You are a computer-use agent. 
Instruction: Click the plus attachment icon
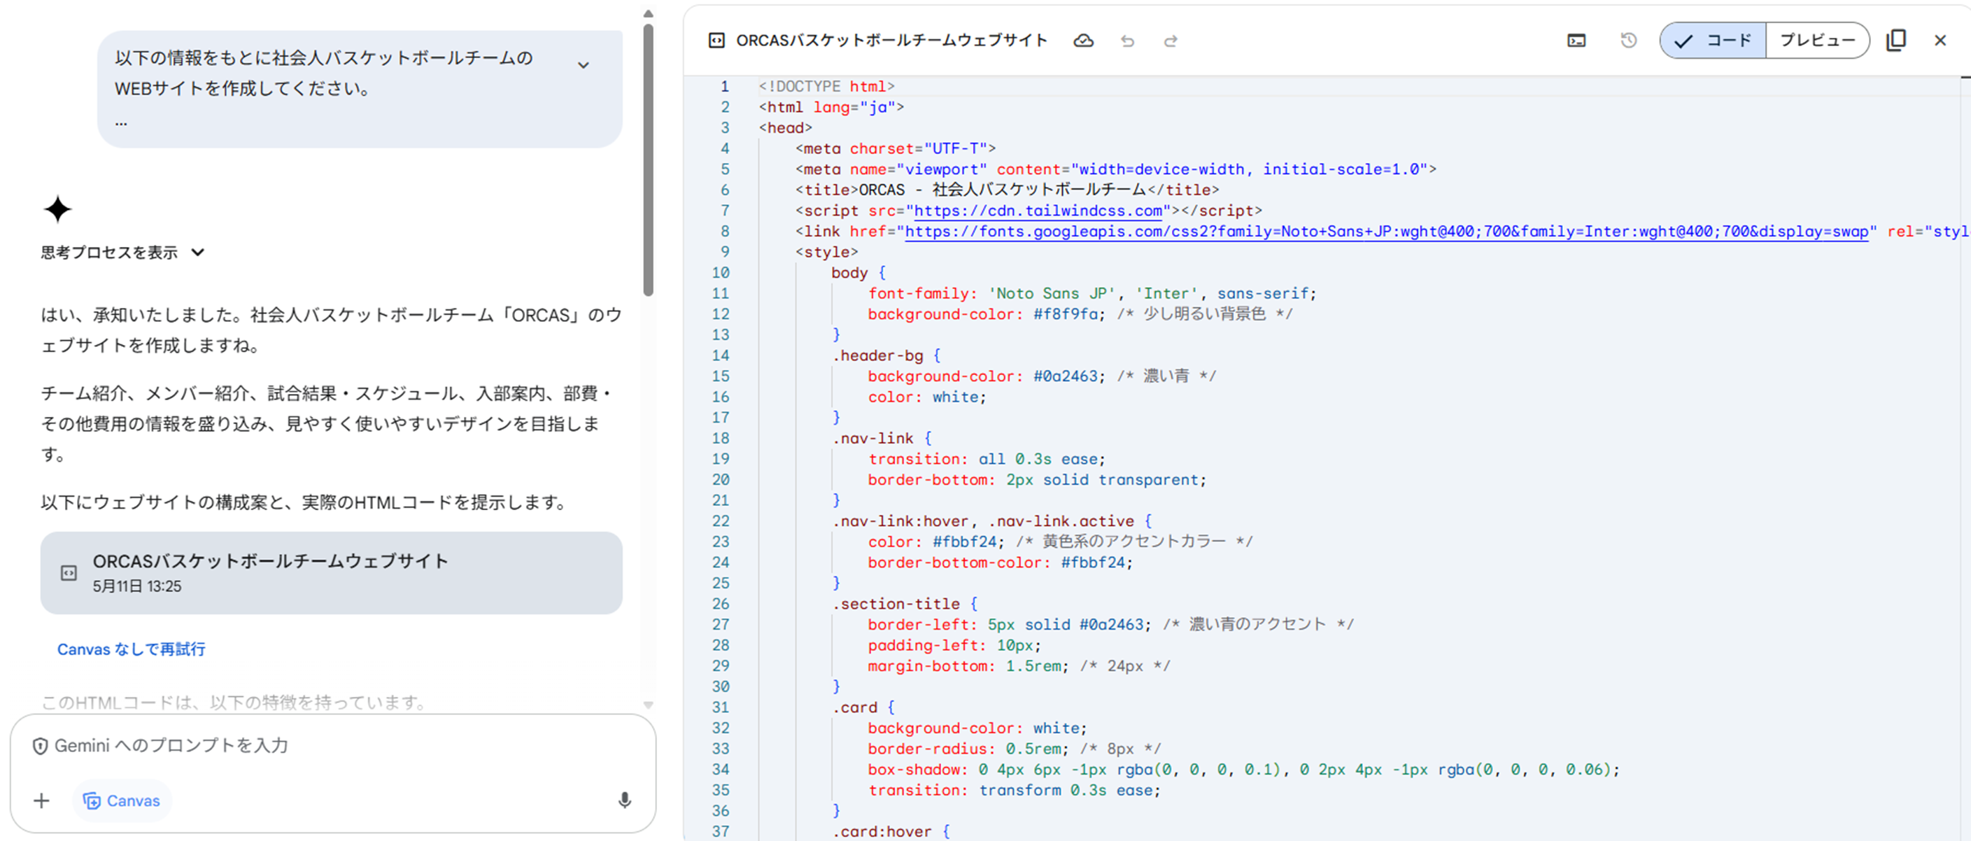tap(42, 800)
